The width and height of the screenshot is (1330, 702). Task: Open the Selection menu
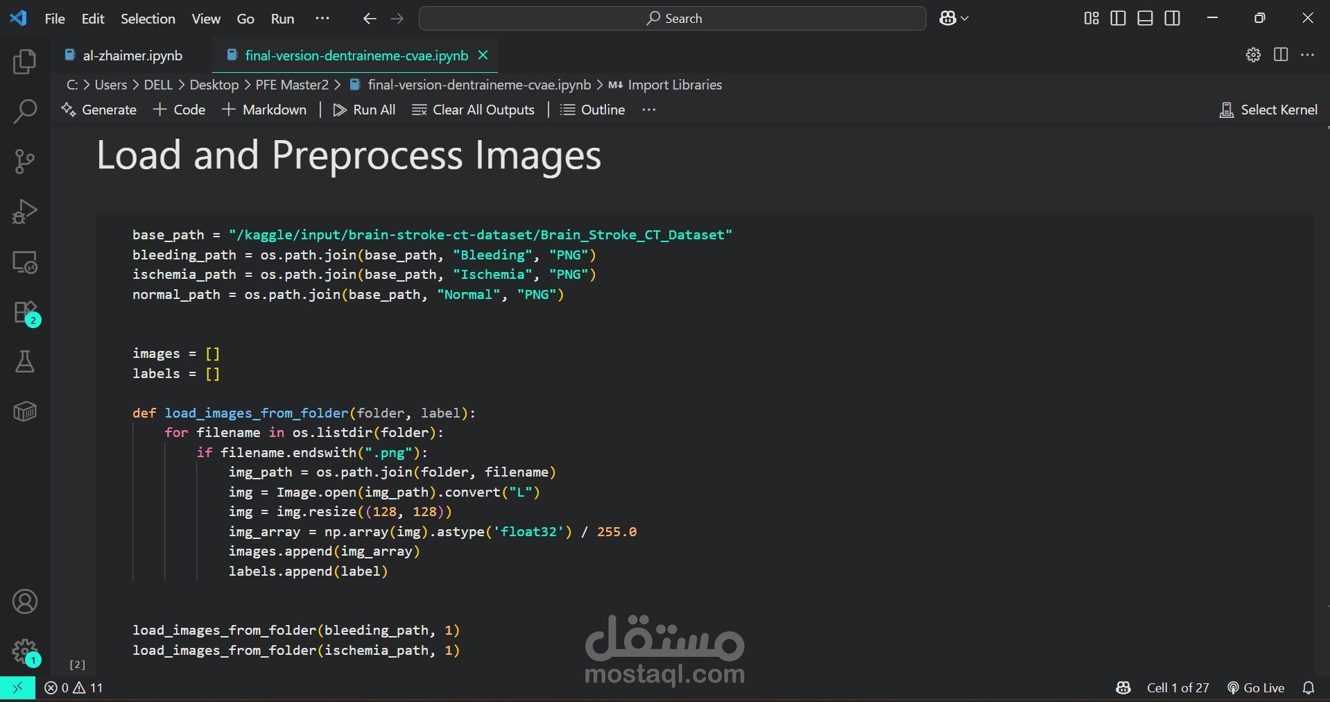click(x=148, y=19)
